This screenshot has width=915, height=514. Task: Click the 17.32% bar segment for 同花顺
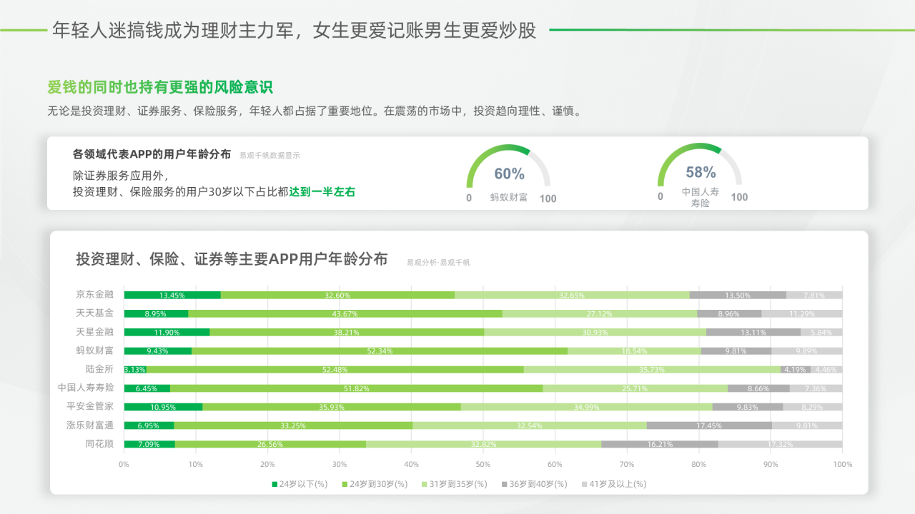pyautogui.click(x=781, y=444)
